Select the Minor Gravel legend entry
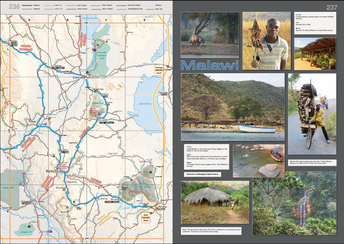 pyautogui.click(x=77, y=9)
